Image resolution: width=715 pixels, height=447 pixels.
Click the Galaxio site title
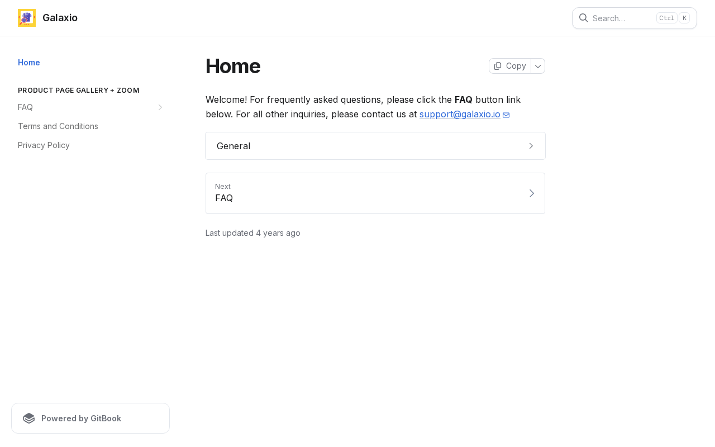tap(60, 18)
